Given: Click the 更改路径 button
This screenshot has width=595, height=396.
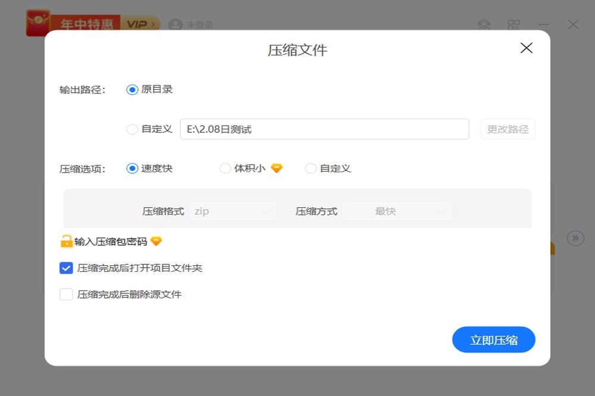Looking at the screenshot, I should pos(508,129).
